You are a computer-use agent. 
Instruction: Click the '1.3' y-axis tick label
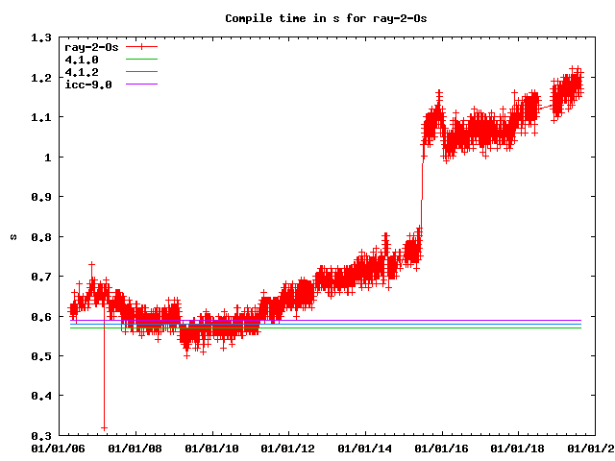coord(41,38)
